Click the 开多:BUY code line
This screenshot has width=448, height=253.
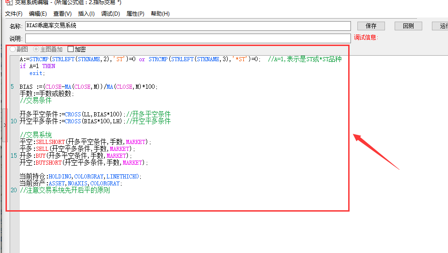[x=76, y=155]
